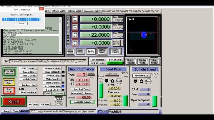Viewport: 214px width, 120px height.
Task: Toggle Spindle CW F5
Action: pyautogui.click(x=142, y=76)
